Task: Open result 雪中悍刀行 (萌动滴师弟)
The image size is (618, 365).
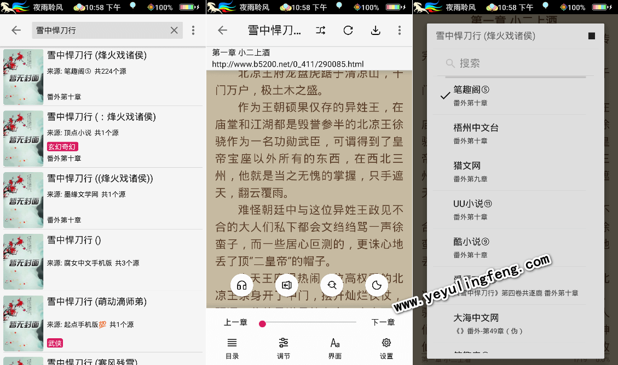Action: click(x=103, y=323)
